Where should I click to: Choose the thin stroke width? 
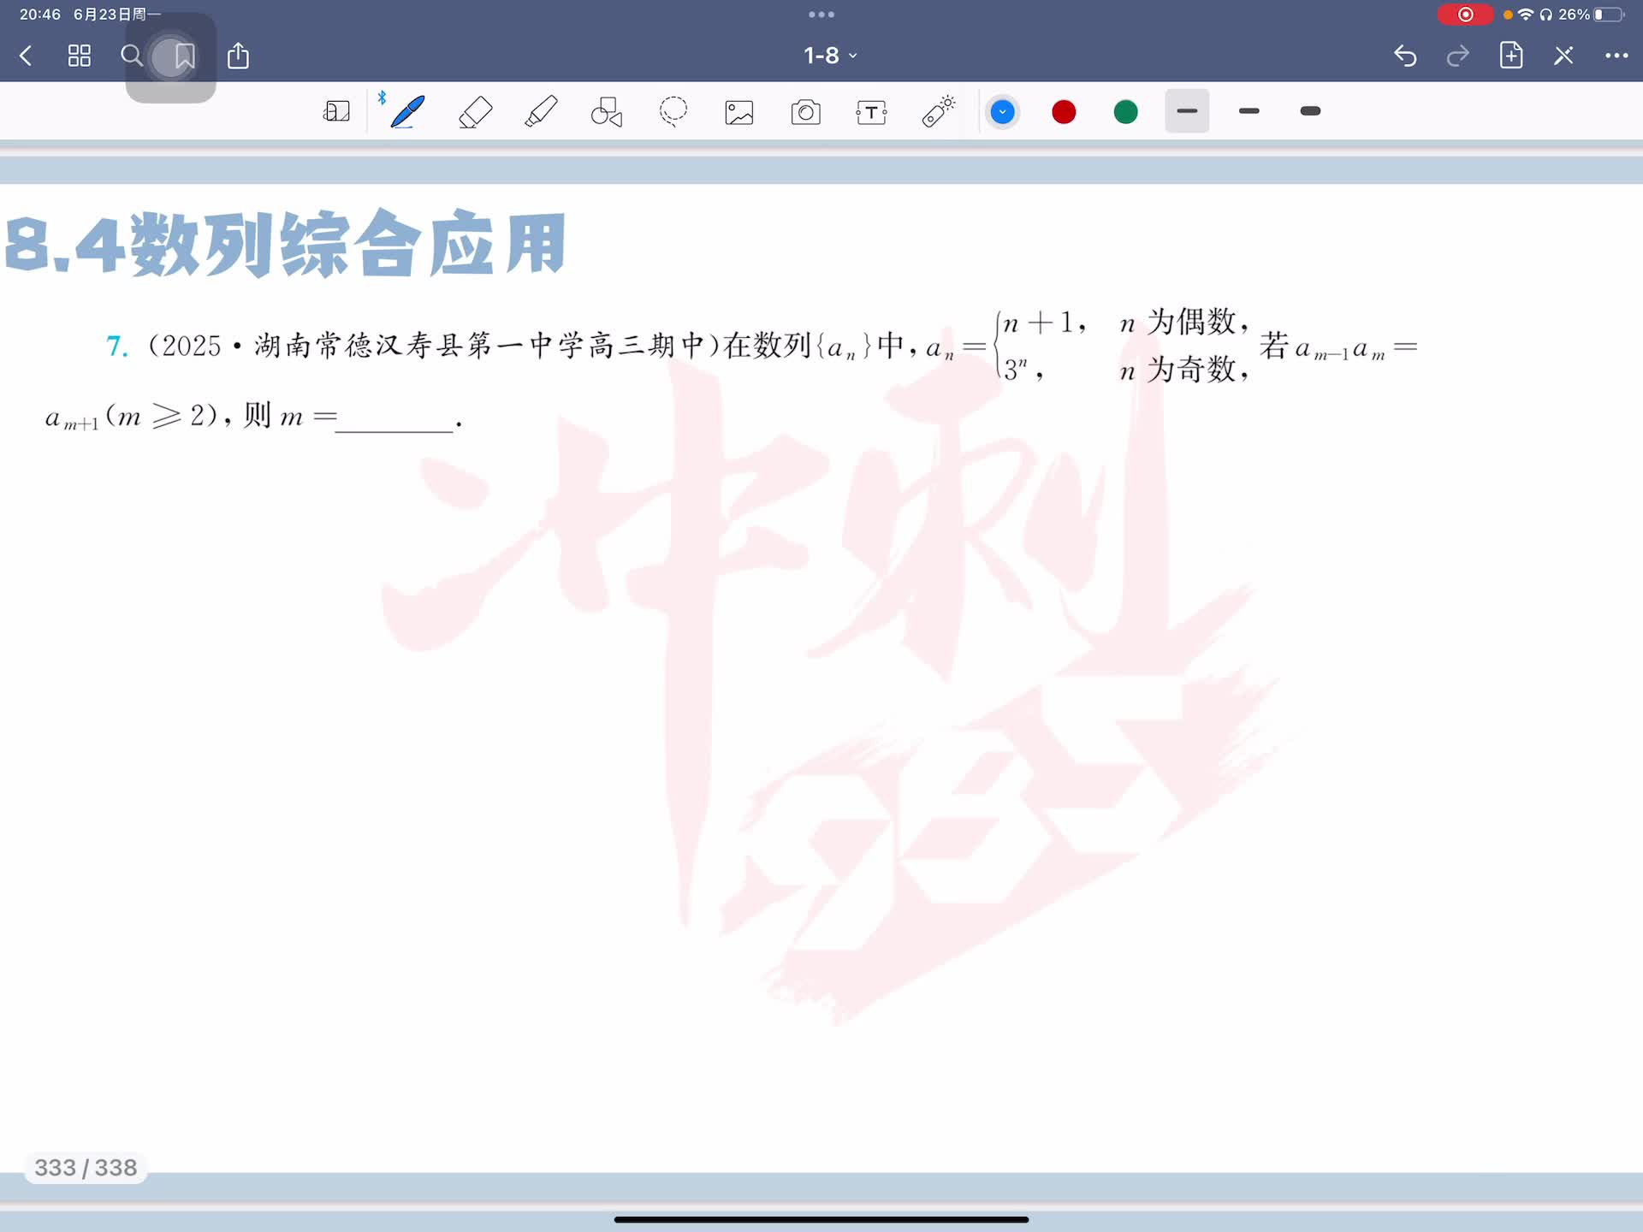click(1187, 111)
